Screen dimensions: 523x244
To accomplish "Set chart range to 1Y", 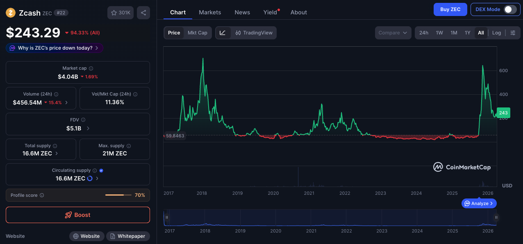I will click(x=467, y=33).
